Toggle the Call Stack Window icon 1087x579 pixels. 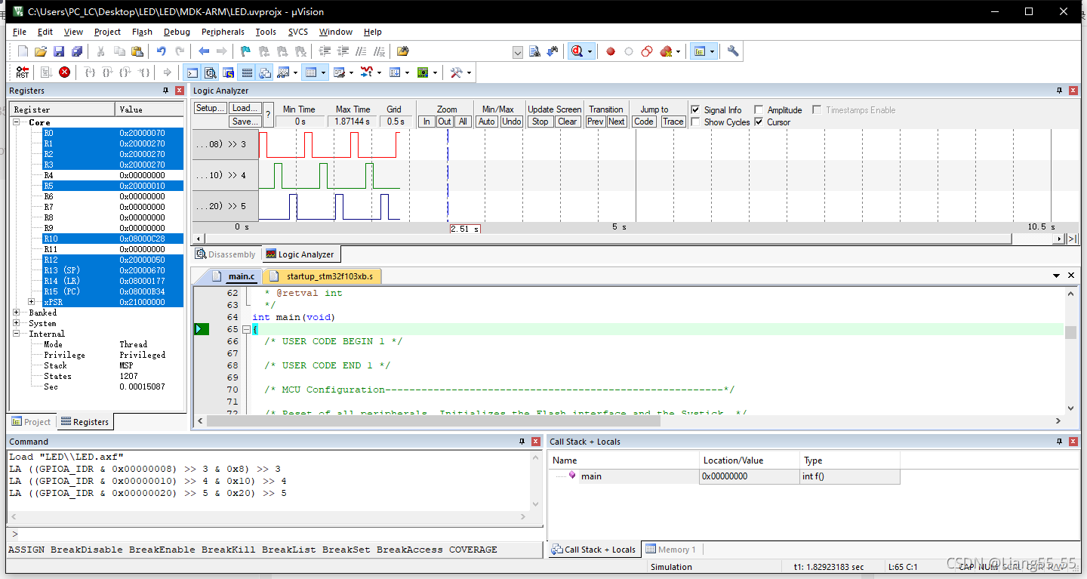[x=265, y=72]
